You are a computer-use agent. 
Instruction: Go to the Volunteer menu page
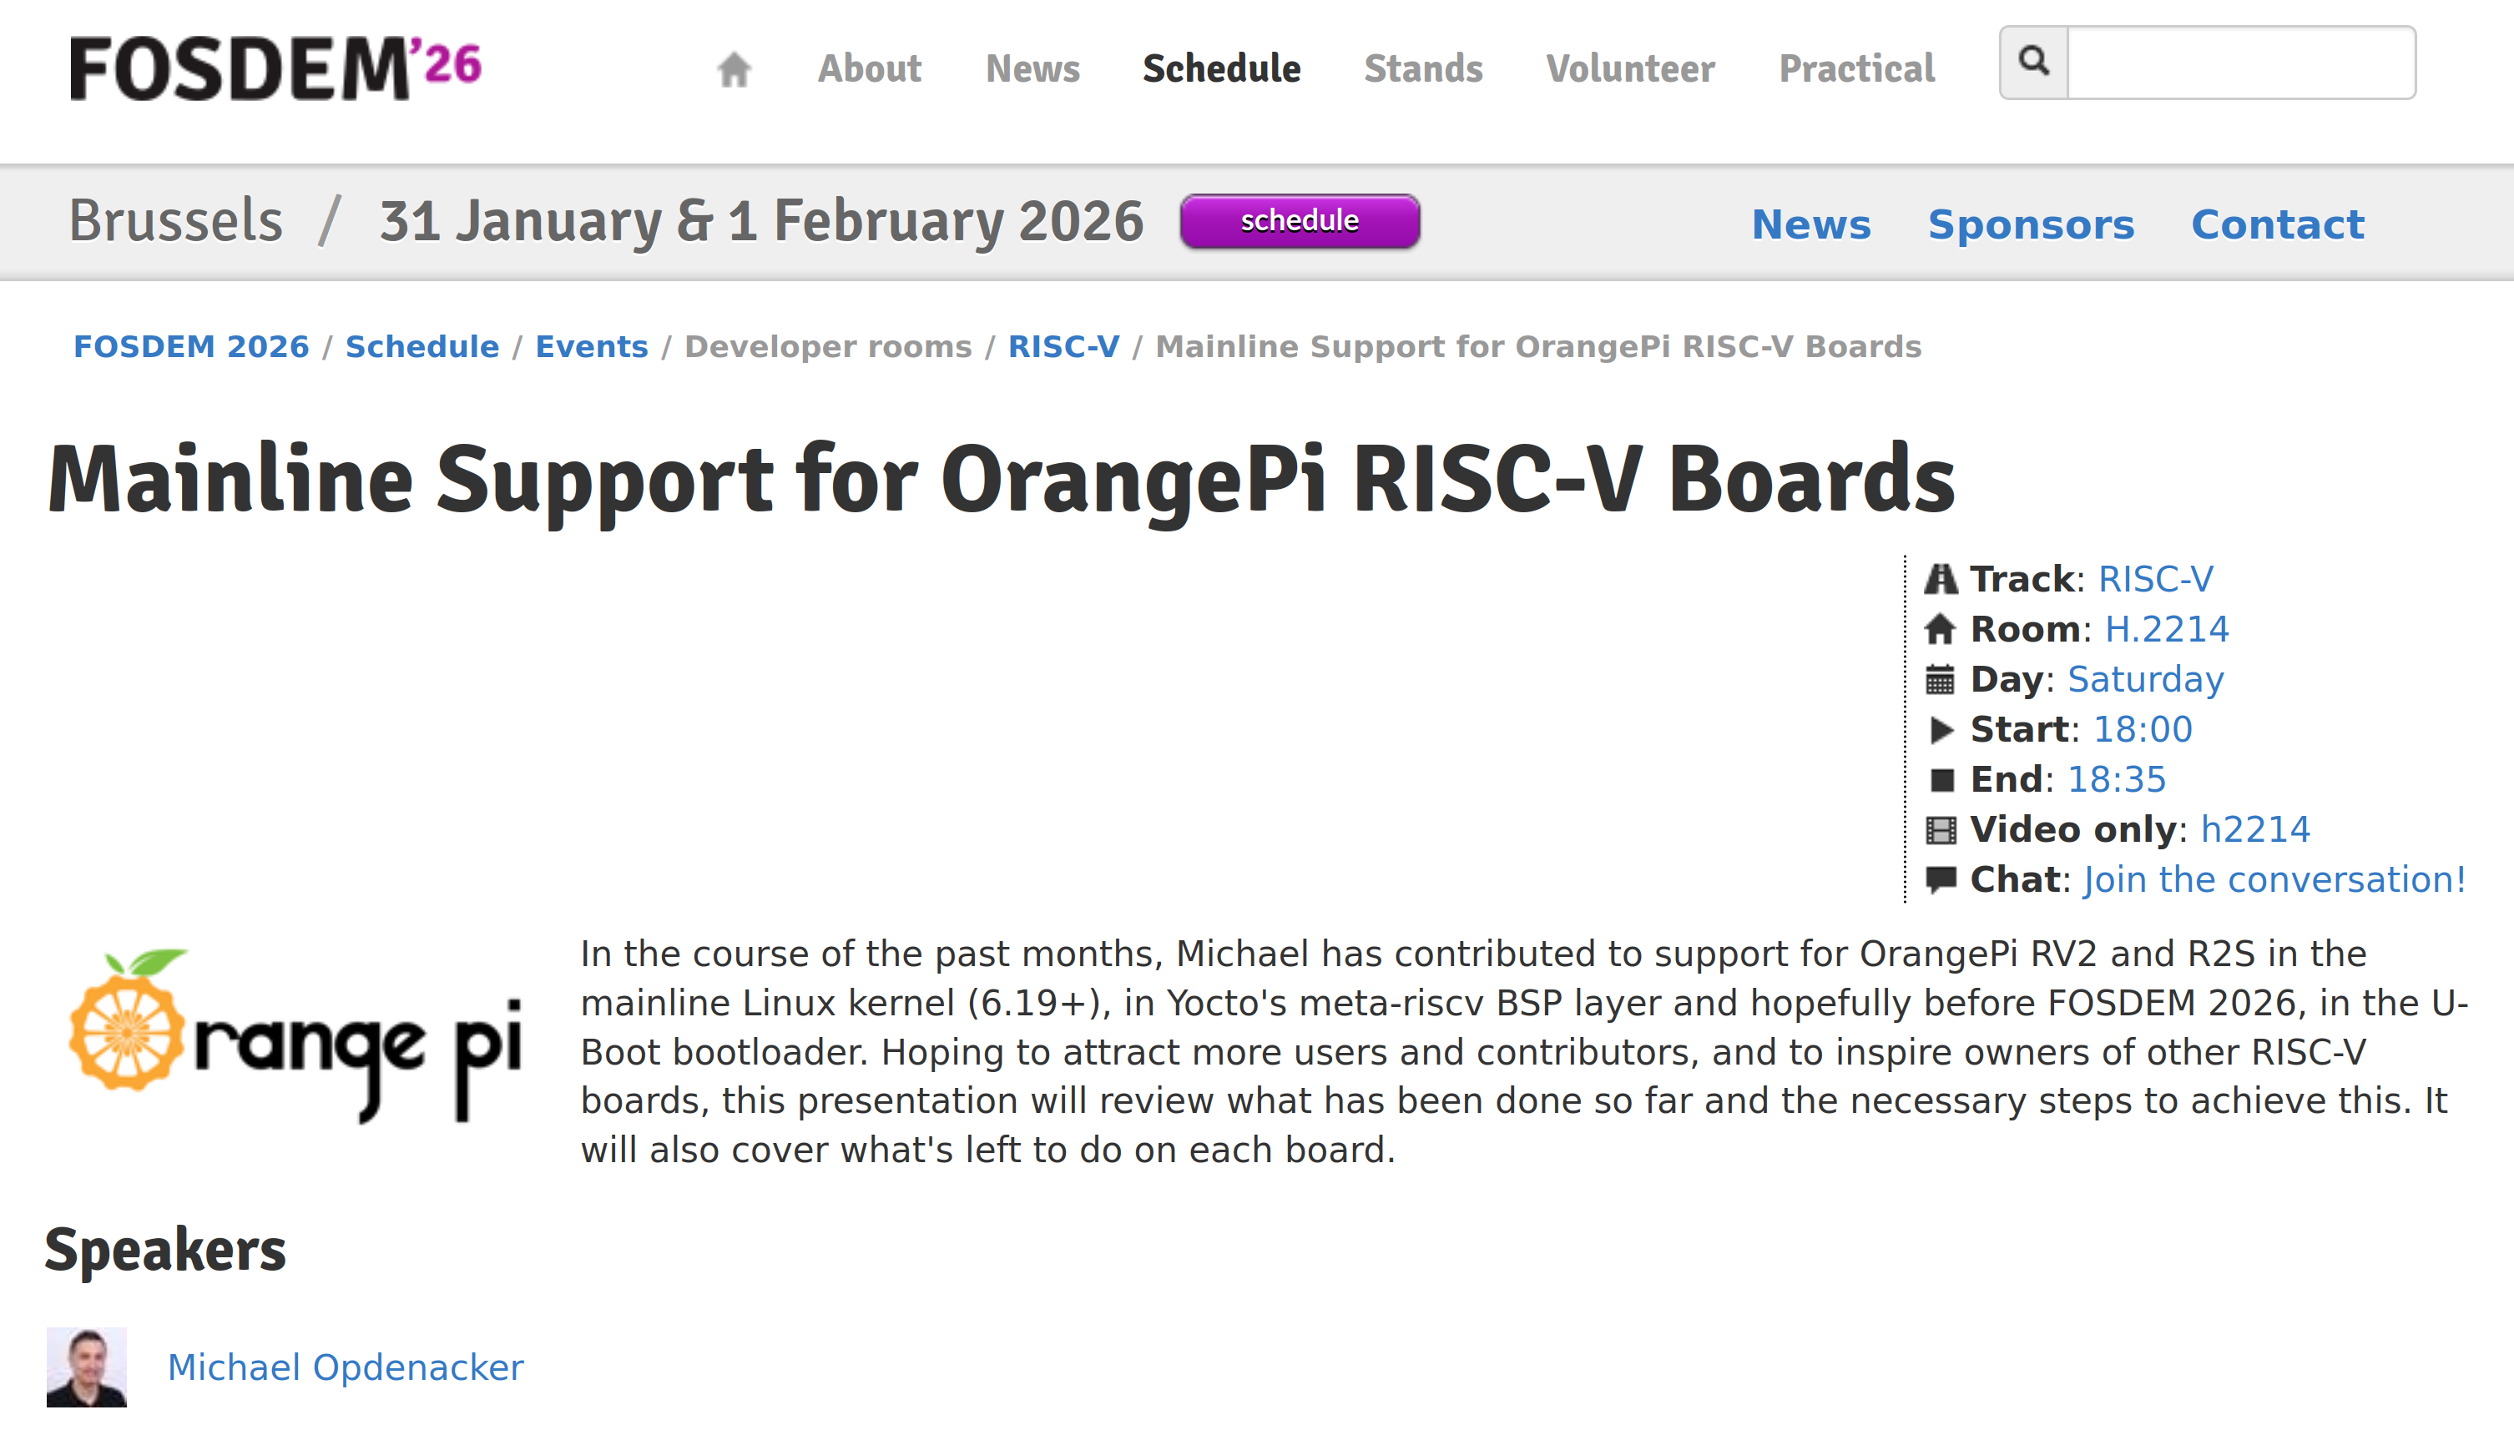(1630, 68)
